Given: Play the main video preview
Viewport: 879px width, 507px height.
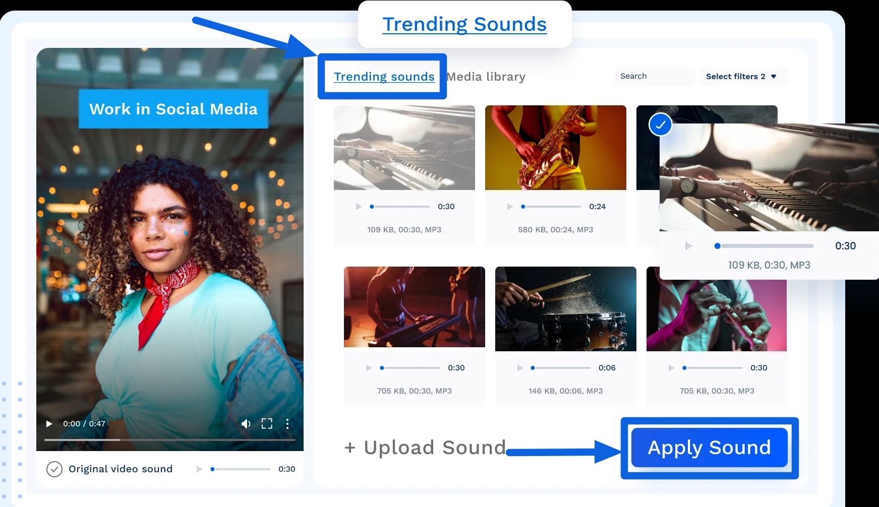Looking at the screenshot, I should [49, 424].
